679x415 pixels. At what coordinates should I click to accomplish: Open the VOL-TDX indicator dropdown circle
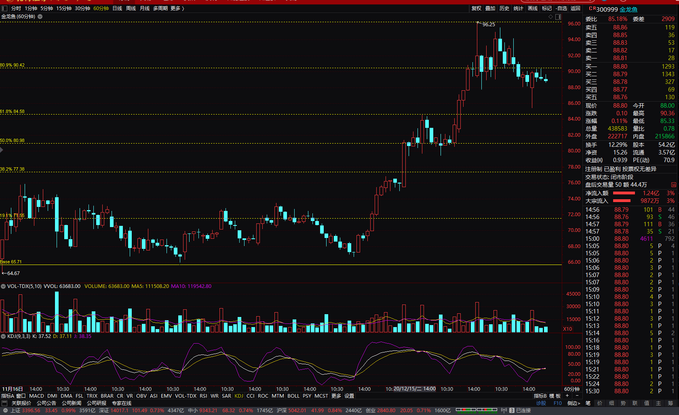[3, 286]
